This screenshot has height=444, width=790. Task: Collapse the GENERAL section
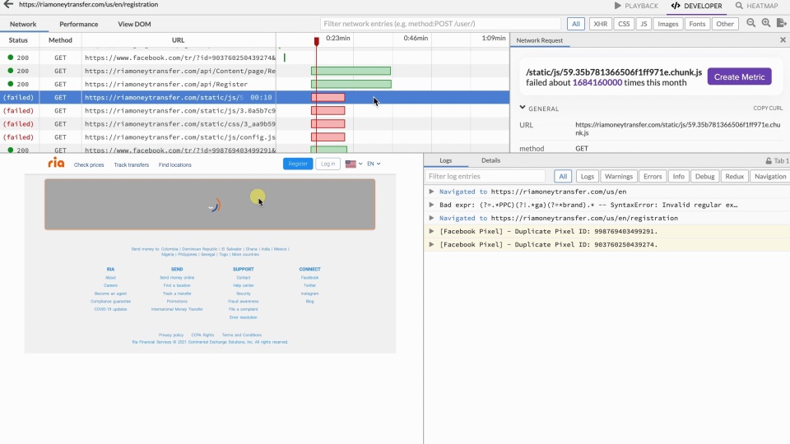[x=523, y=108]
